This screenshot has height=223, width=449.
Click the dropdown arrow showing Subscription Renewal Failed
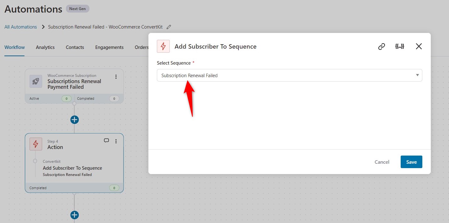pos(417,75)
